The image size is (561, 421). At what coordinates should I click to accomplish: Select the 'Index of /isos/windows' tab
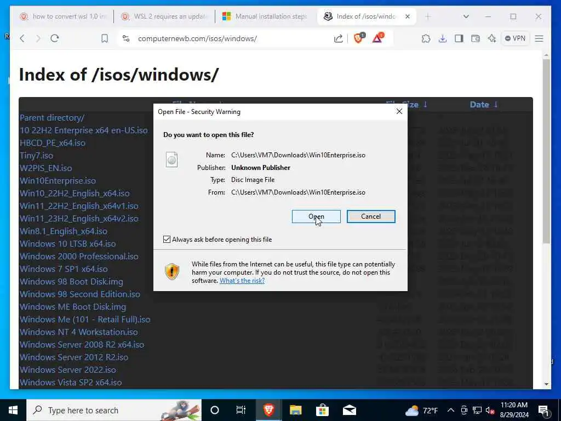click(365, 16)
